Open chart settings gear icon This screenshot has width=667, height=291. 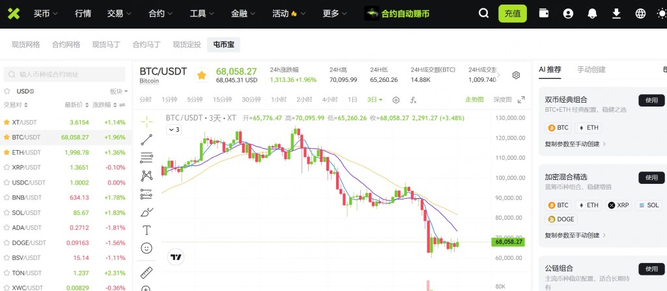516,75
